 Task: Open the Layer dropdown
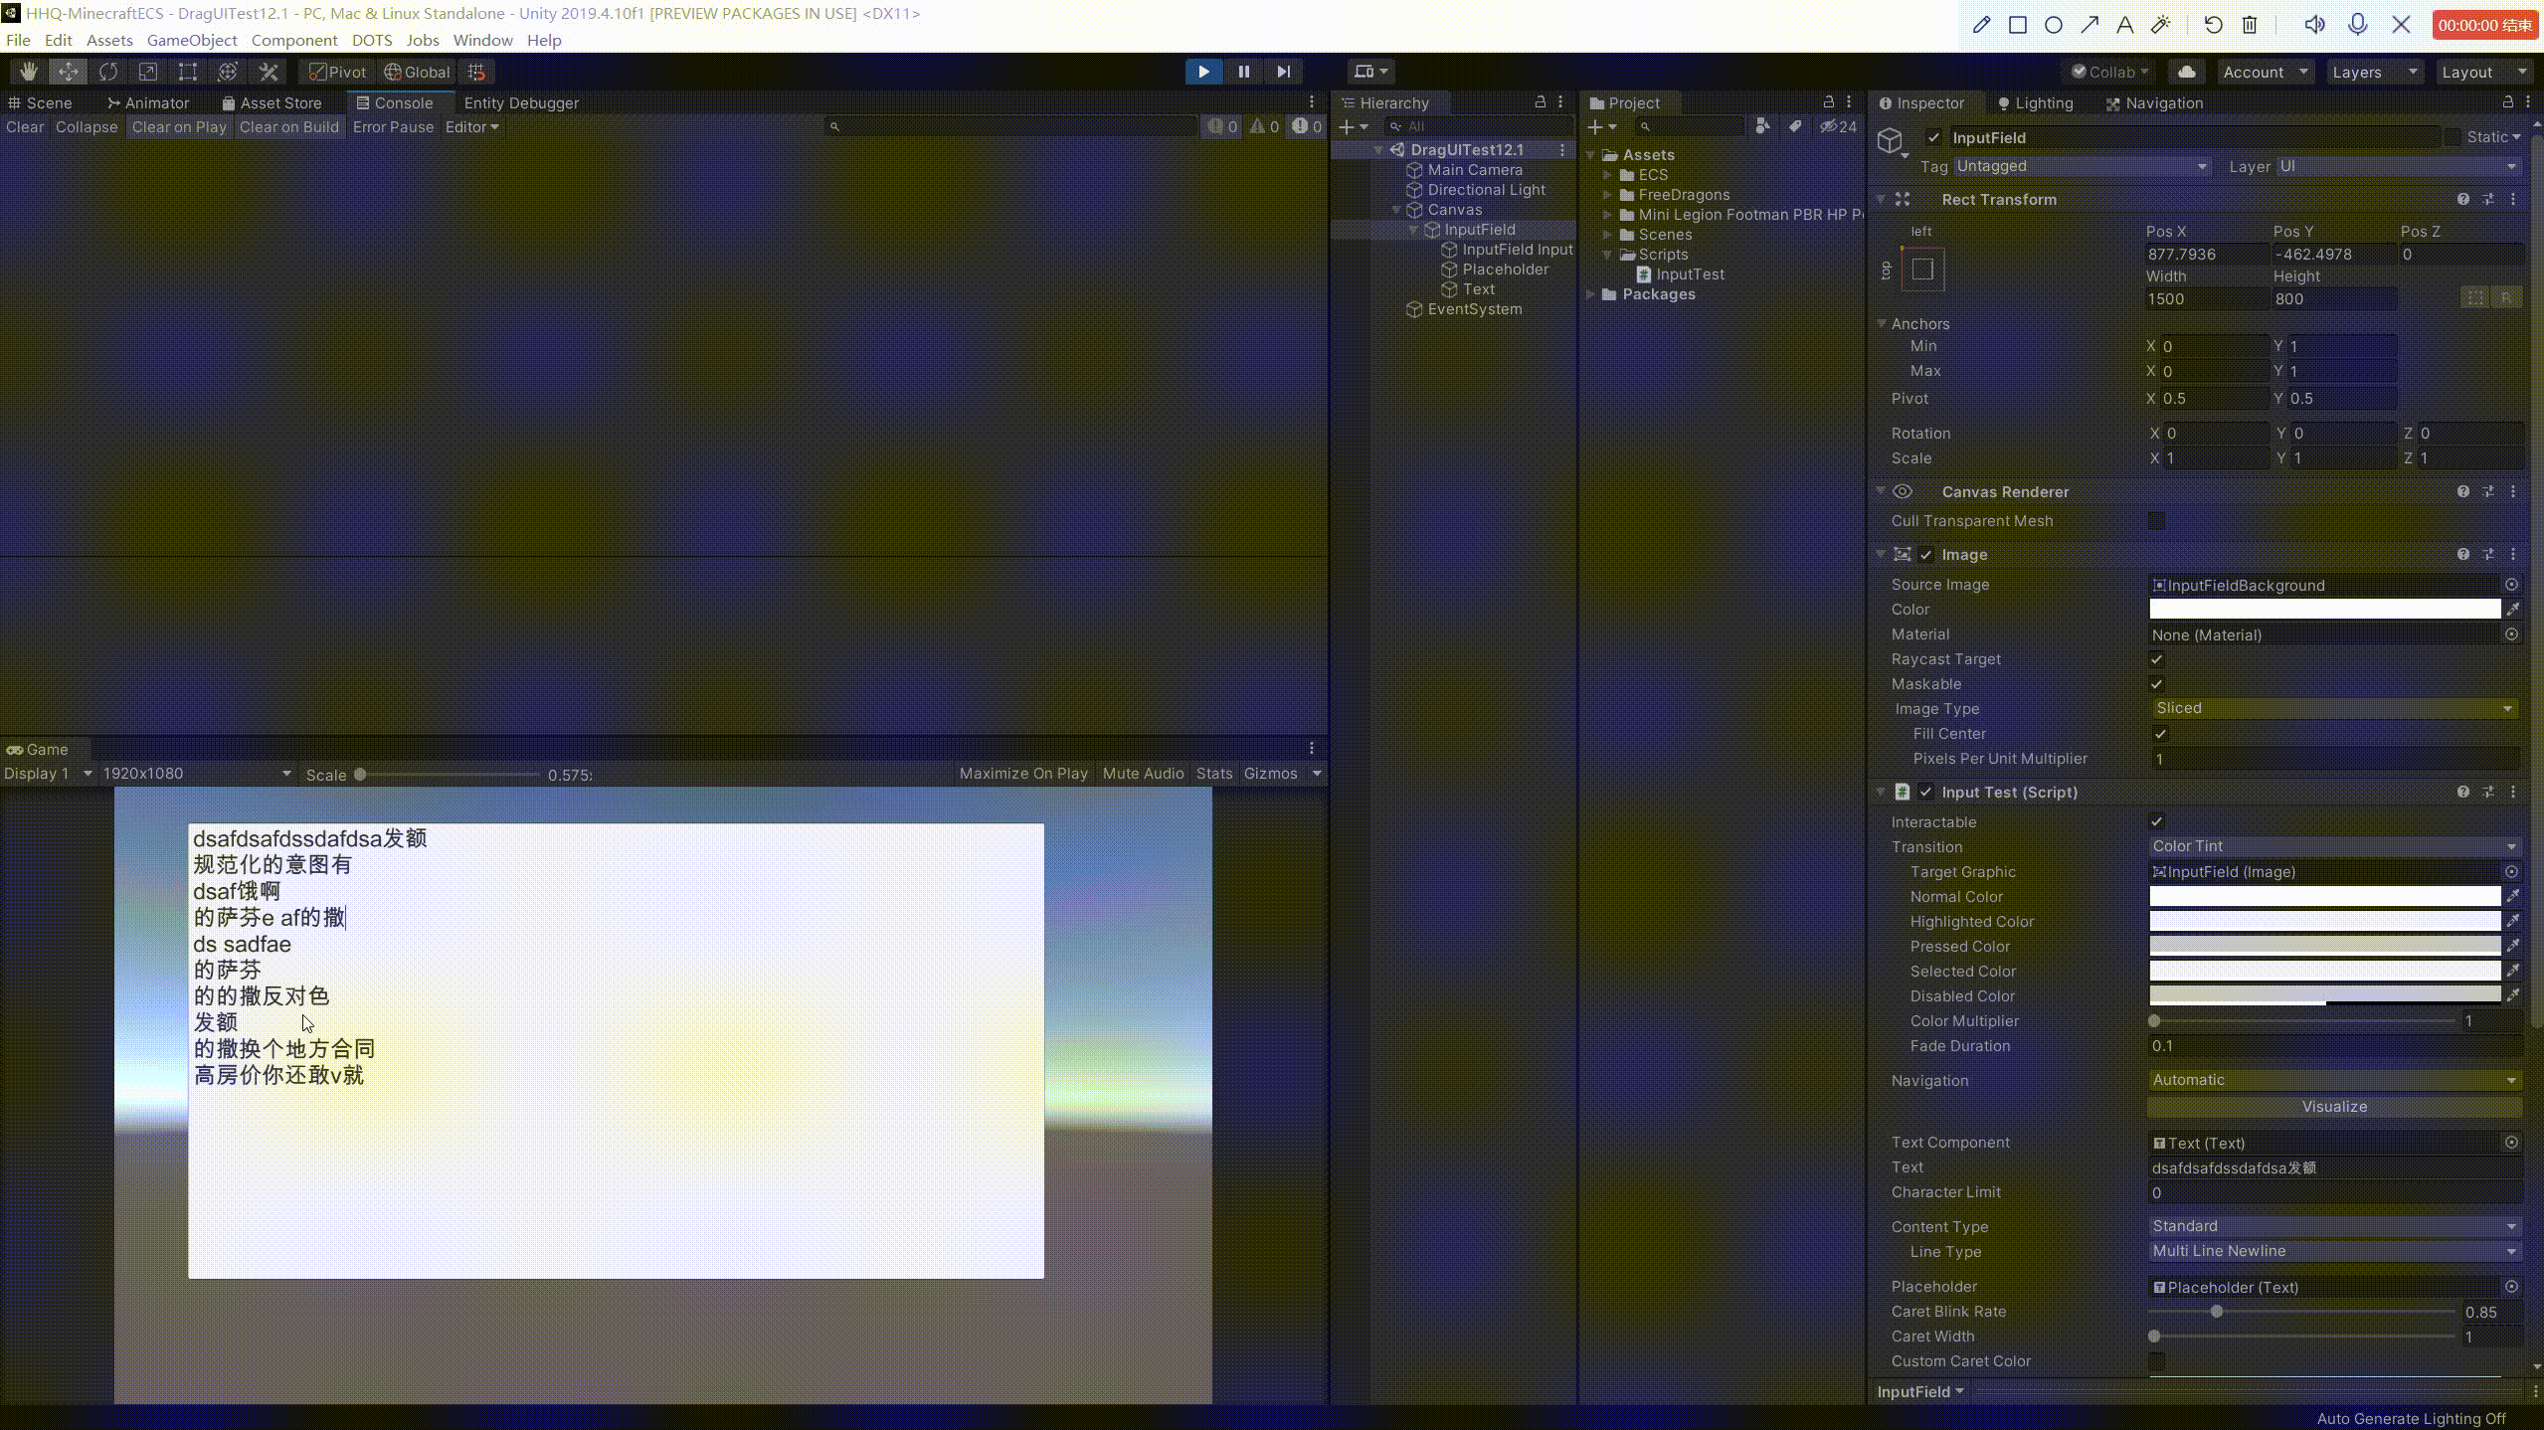pos(2398,166)
